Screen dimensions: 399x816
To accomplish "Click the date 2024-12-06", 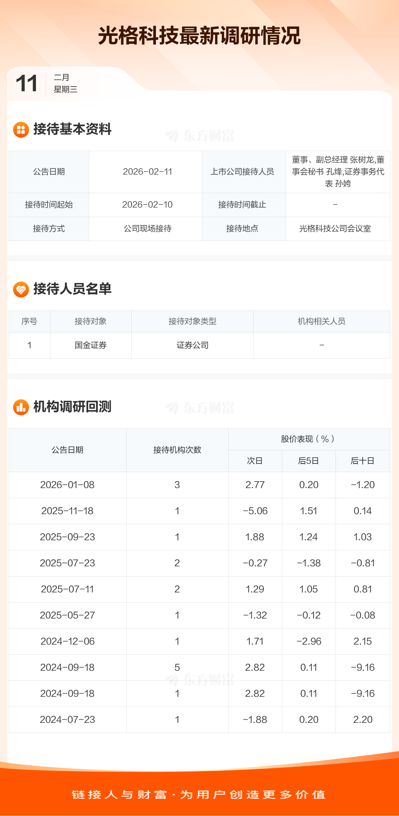I will coord(67,641).
